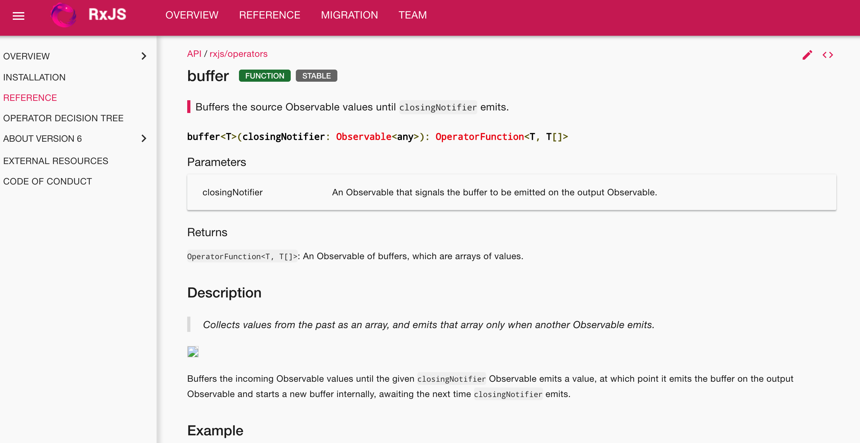Open REFERENCE in the top navigation

pos(269,15)
